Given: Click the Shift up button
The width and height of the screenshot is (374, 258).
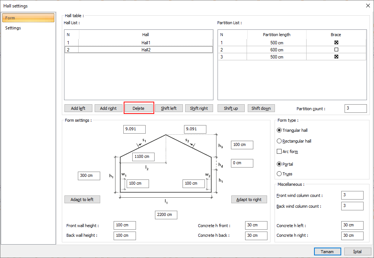Looking at the screenshot, I should [231, 108].
